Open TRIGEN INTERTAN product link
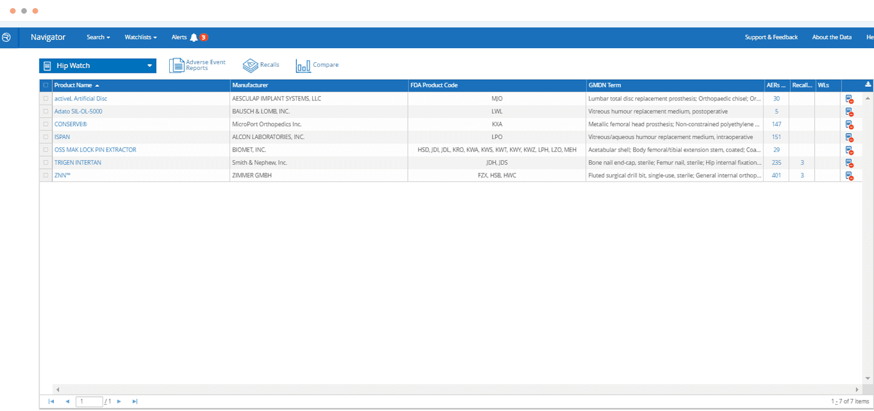 [77, 163]
